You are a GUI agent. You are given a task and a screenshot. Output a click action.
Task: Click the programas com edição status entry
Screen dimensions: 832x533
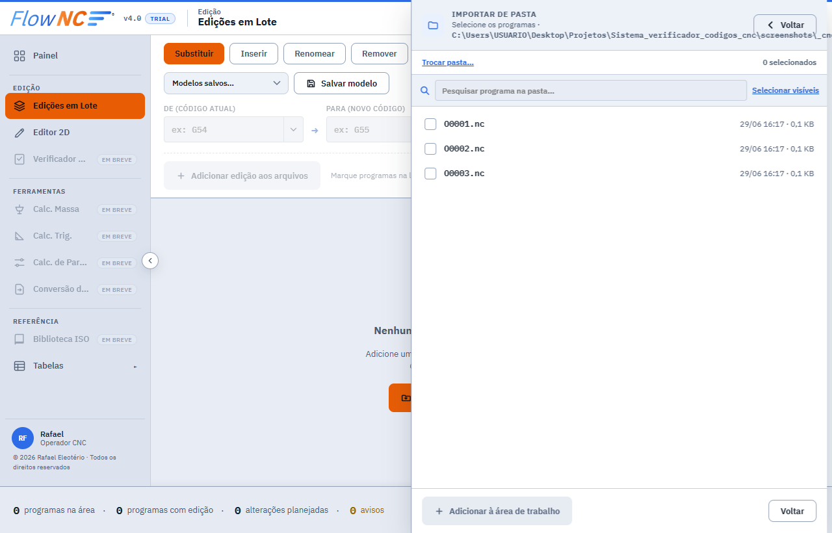(164, 510)
